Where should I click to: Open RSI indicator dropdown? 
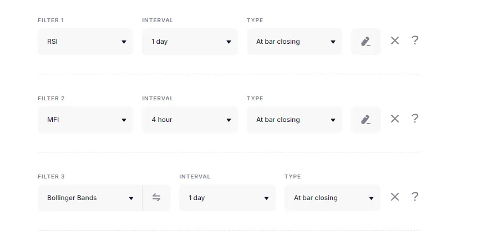point(85,42)
